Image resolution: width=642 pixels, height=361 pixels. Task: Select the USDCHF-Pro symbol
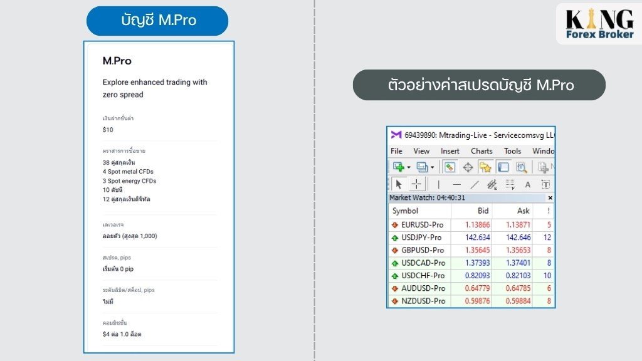pos(423,276)
